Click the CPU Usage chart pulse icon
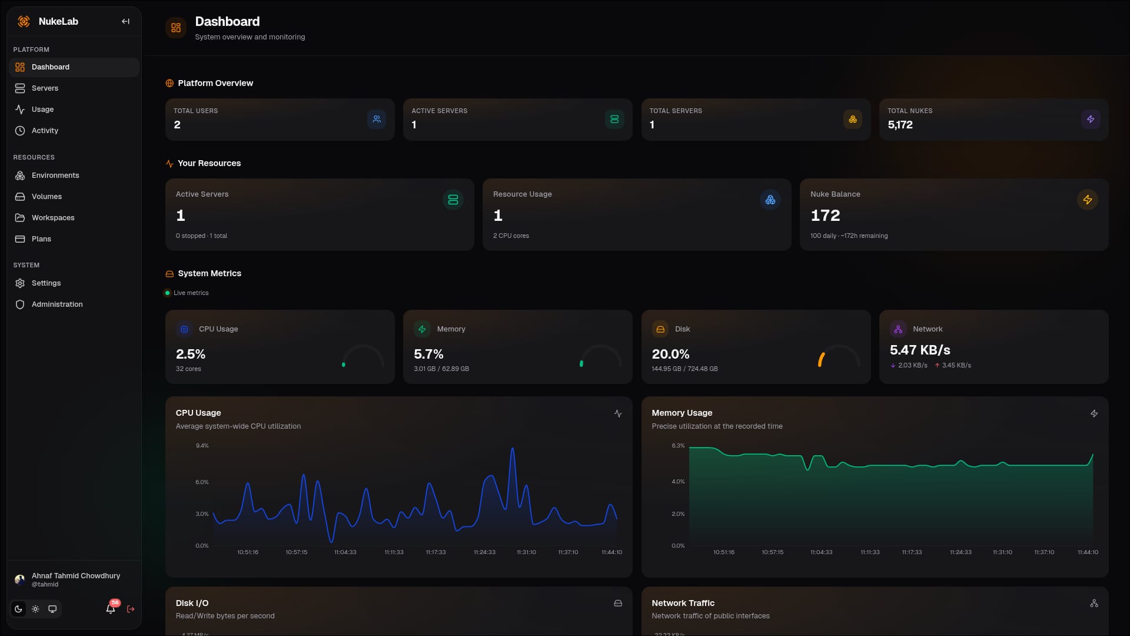The height and width of the screenshot is (636, 1130). pos(618,413)
